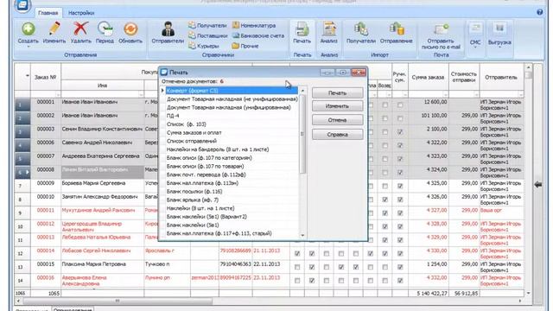Click Печать button in print dialog
This screenshot has height=311, width=553.
click(x=338, y=93)
